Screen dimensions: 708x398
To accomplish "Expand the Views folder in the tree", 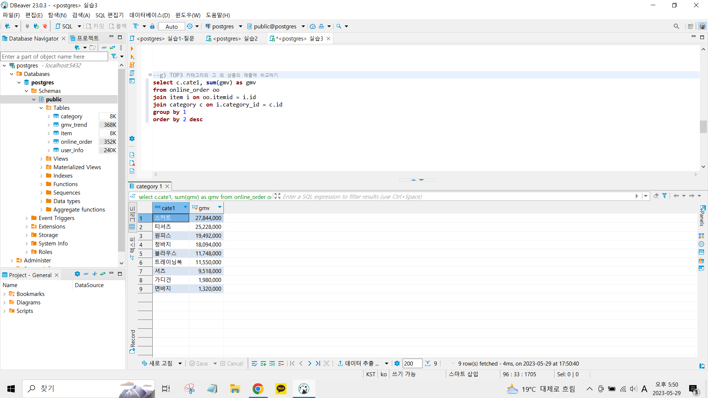I will click(x=41, y=159).
